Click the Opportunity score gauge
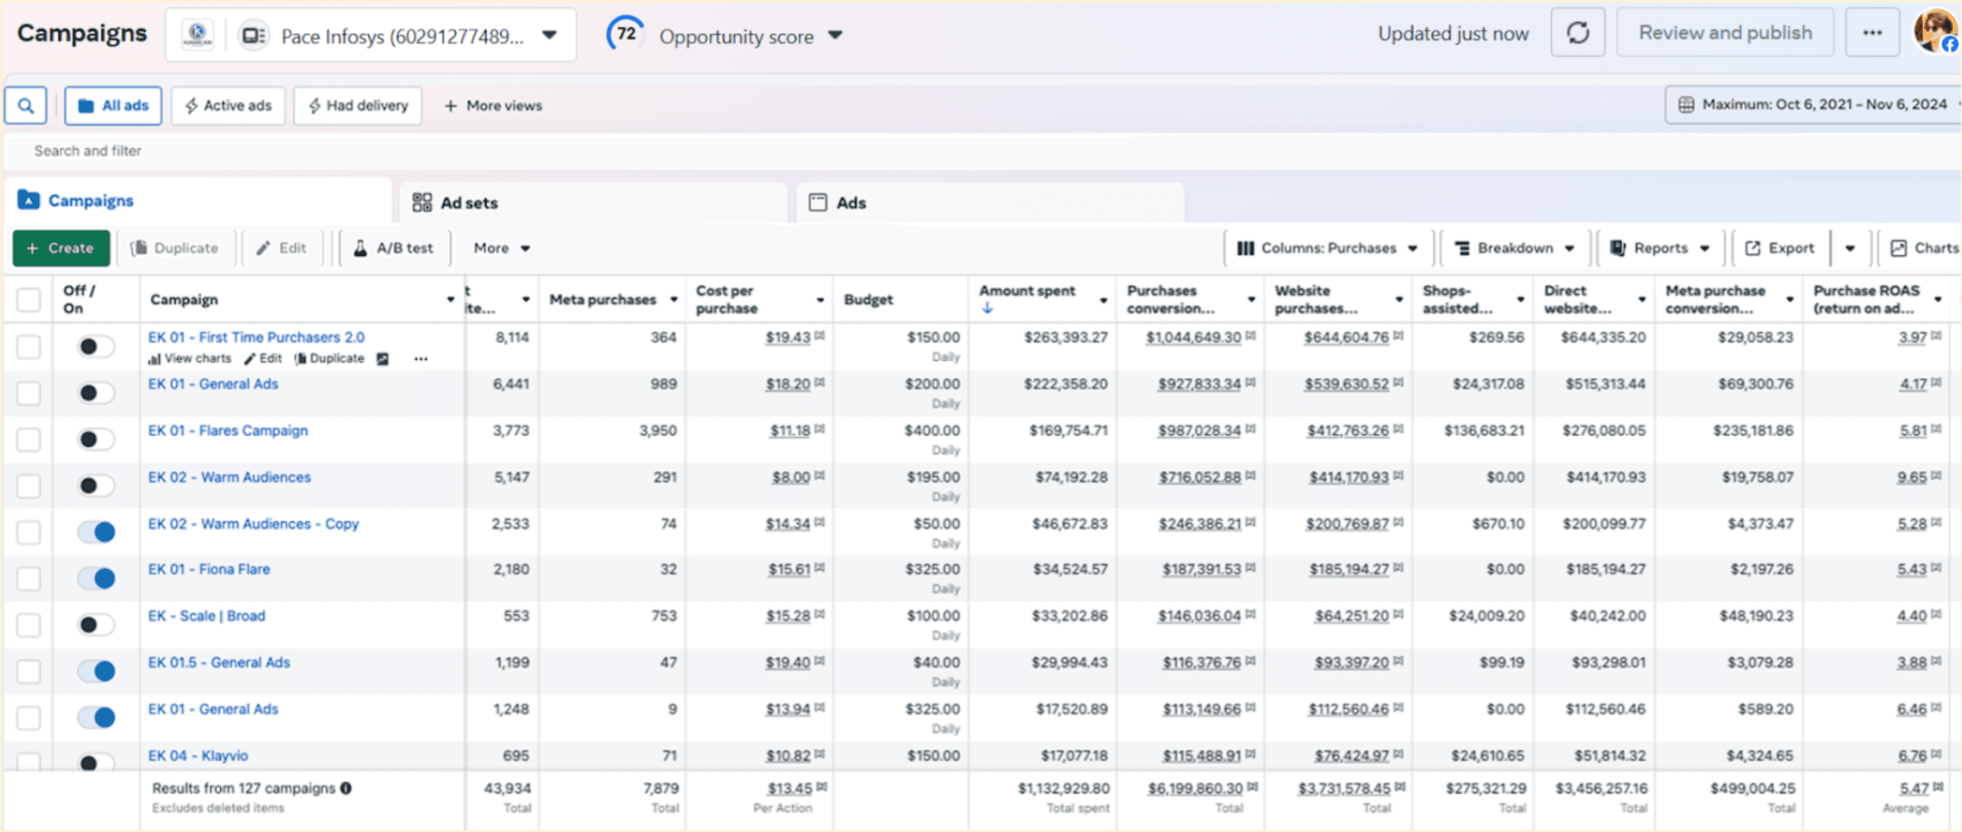 (x=625, y=33)
